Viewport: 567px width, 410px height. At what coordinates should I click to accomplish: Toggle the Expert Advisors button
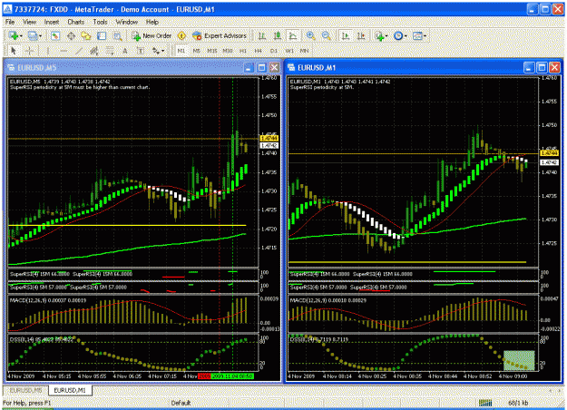click(220, 35)
